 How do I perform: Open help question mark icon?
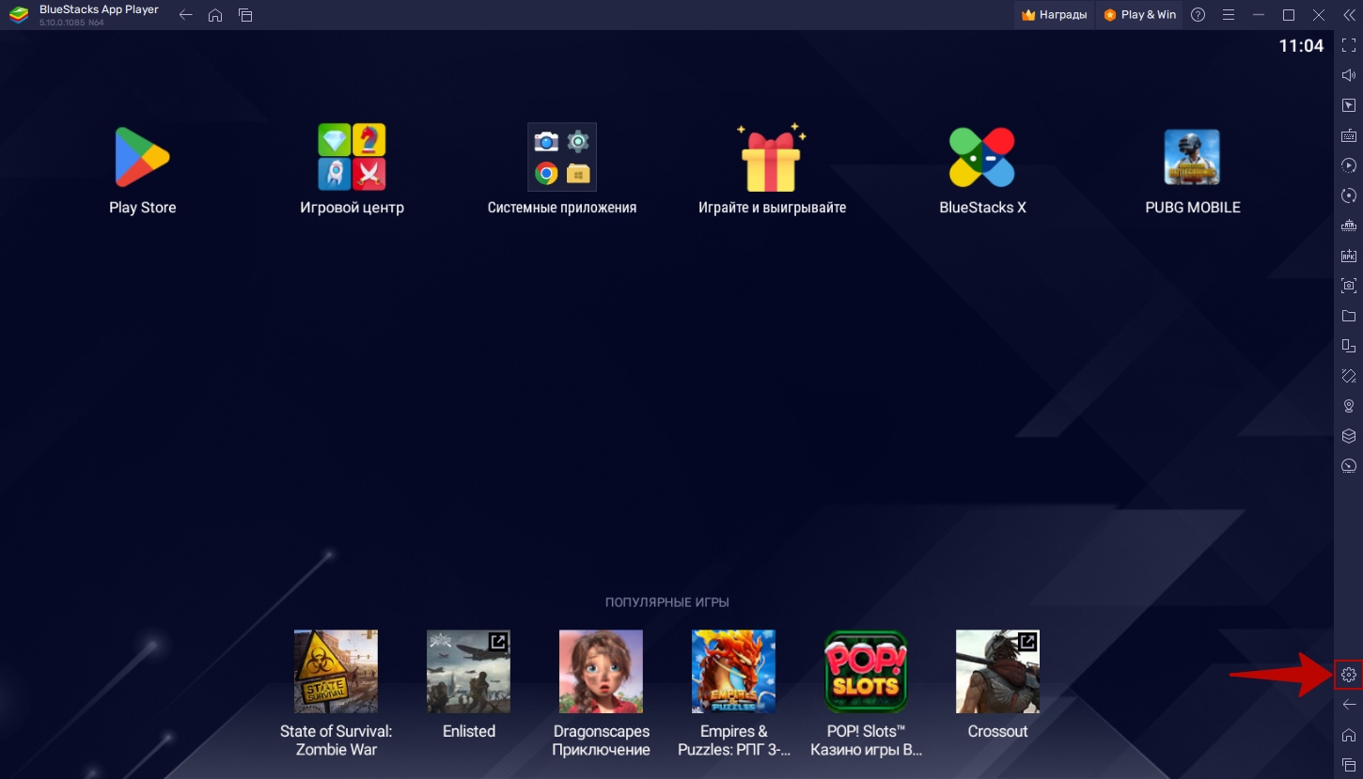(x=1198, y=15)
